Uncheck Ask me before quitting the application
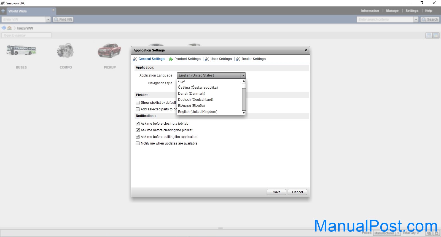 tap(138, 137)
